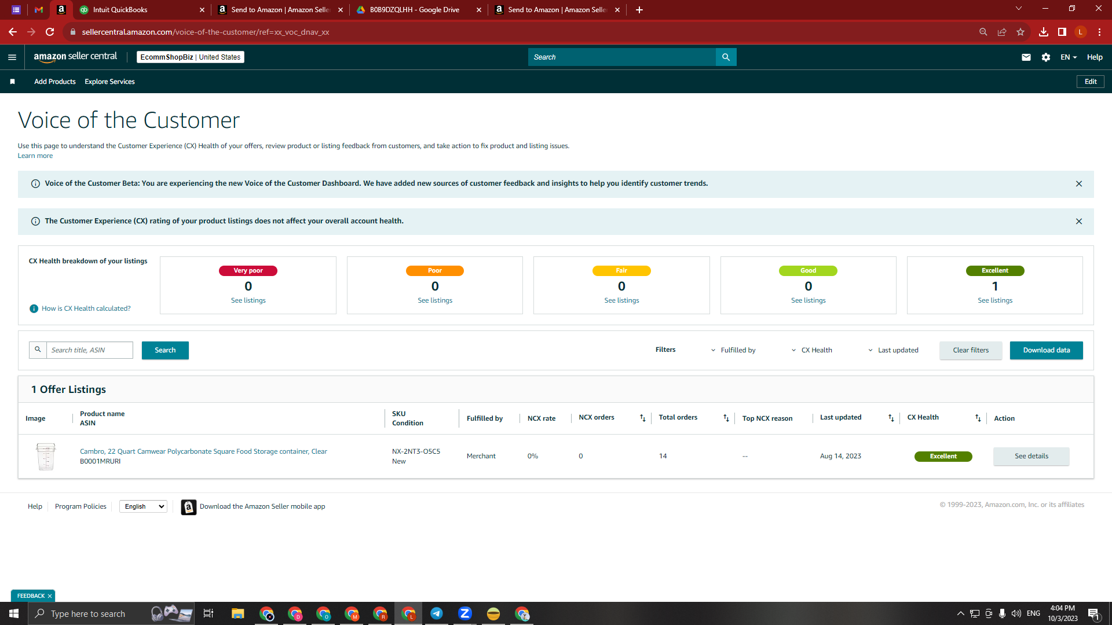
Task: Open File Explorer from taskbar
Action: coord(238,613)
